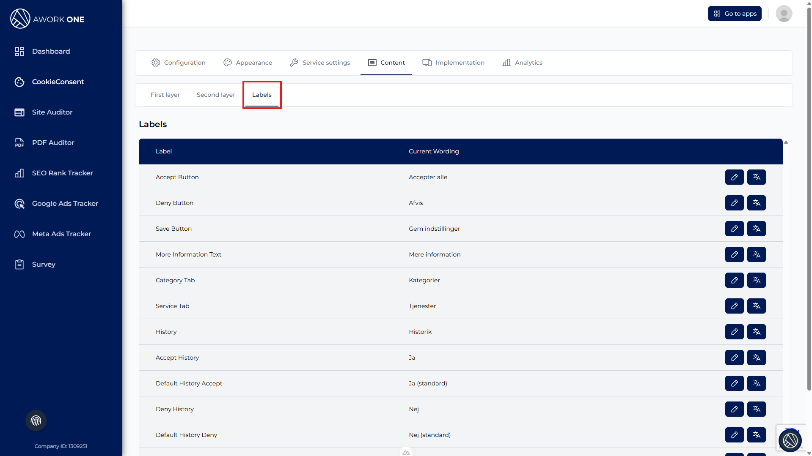The image size is (812, 456).
Task: Translate the Service Tab wording
Action: [756, 306]
